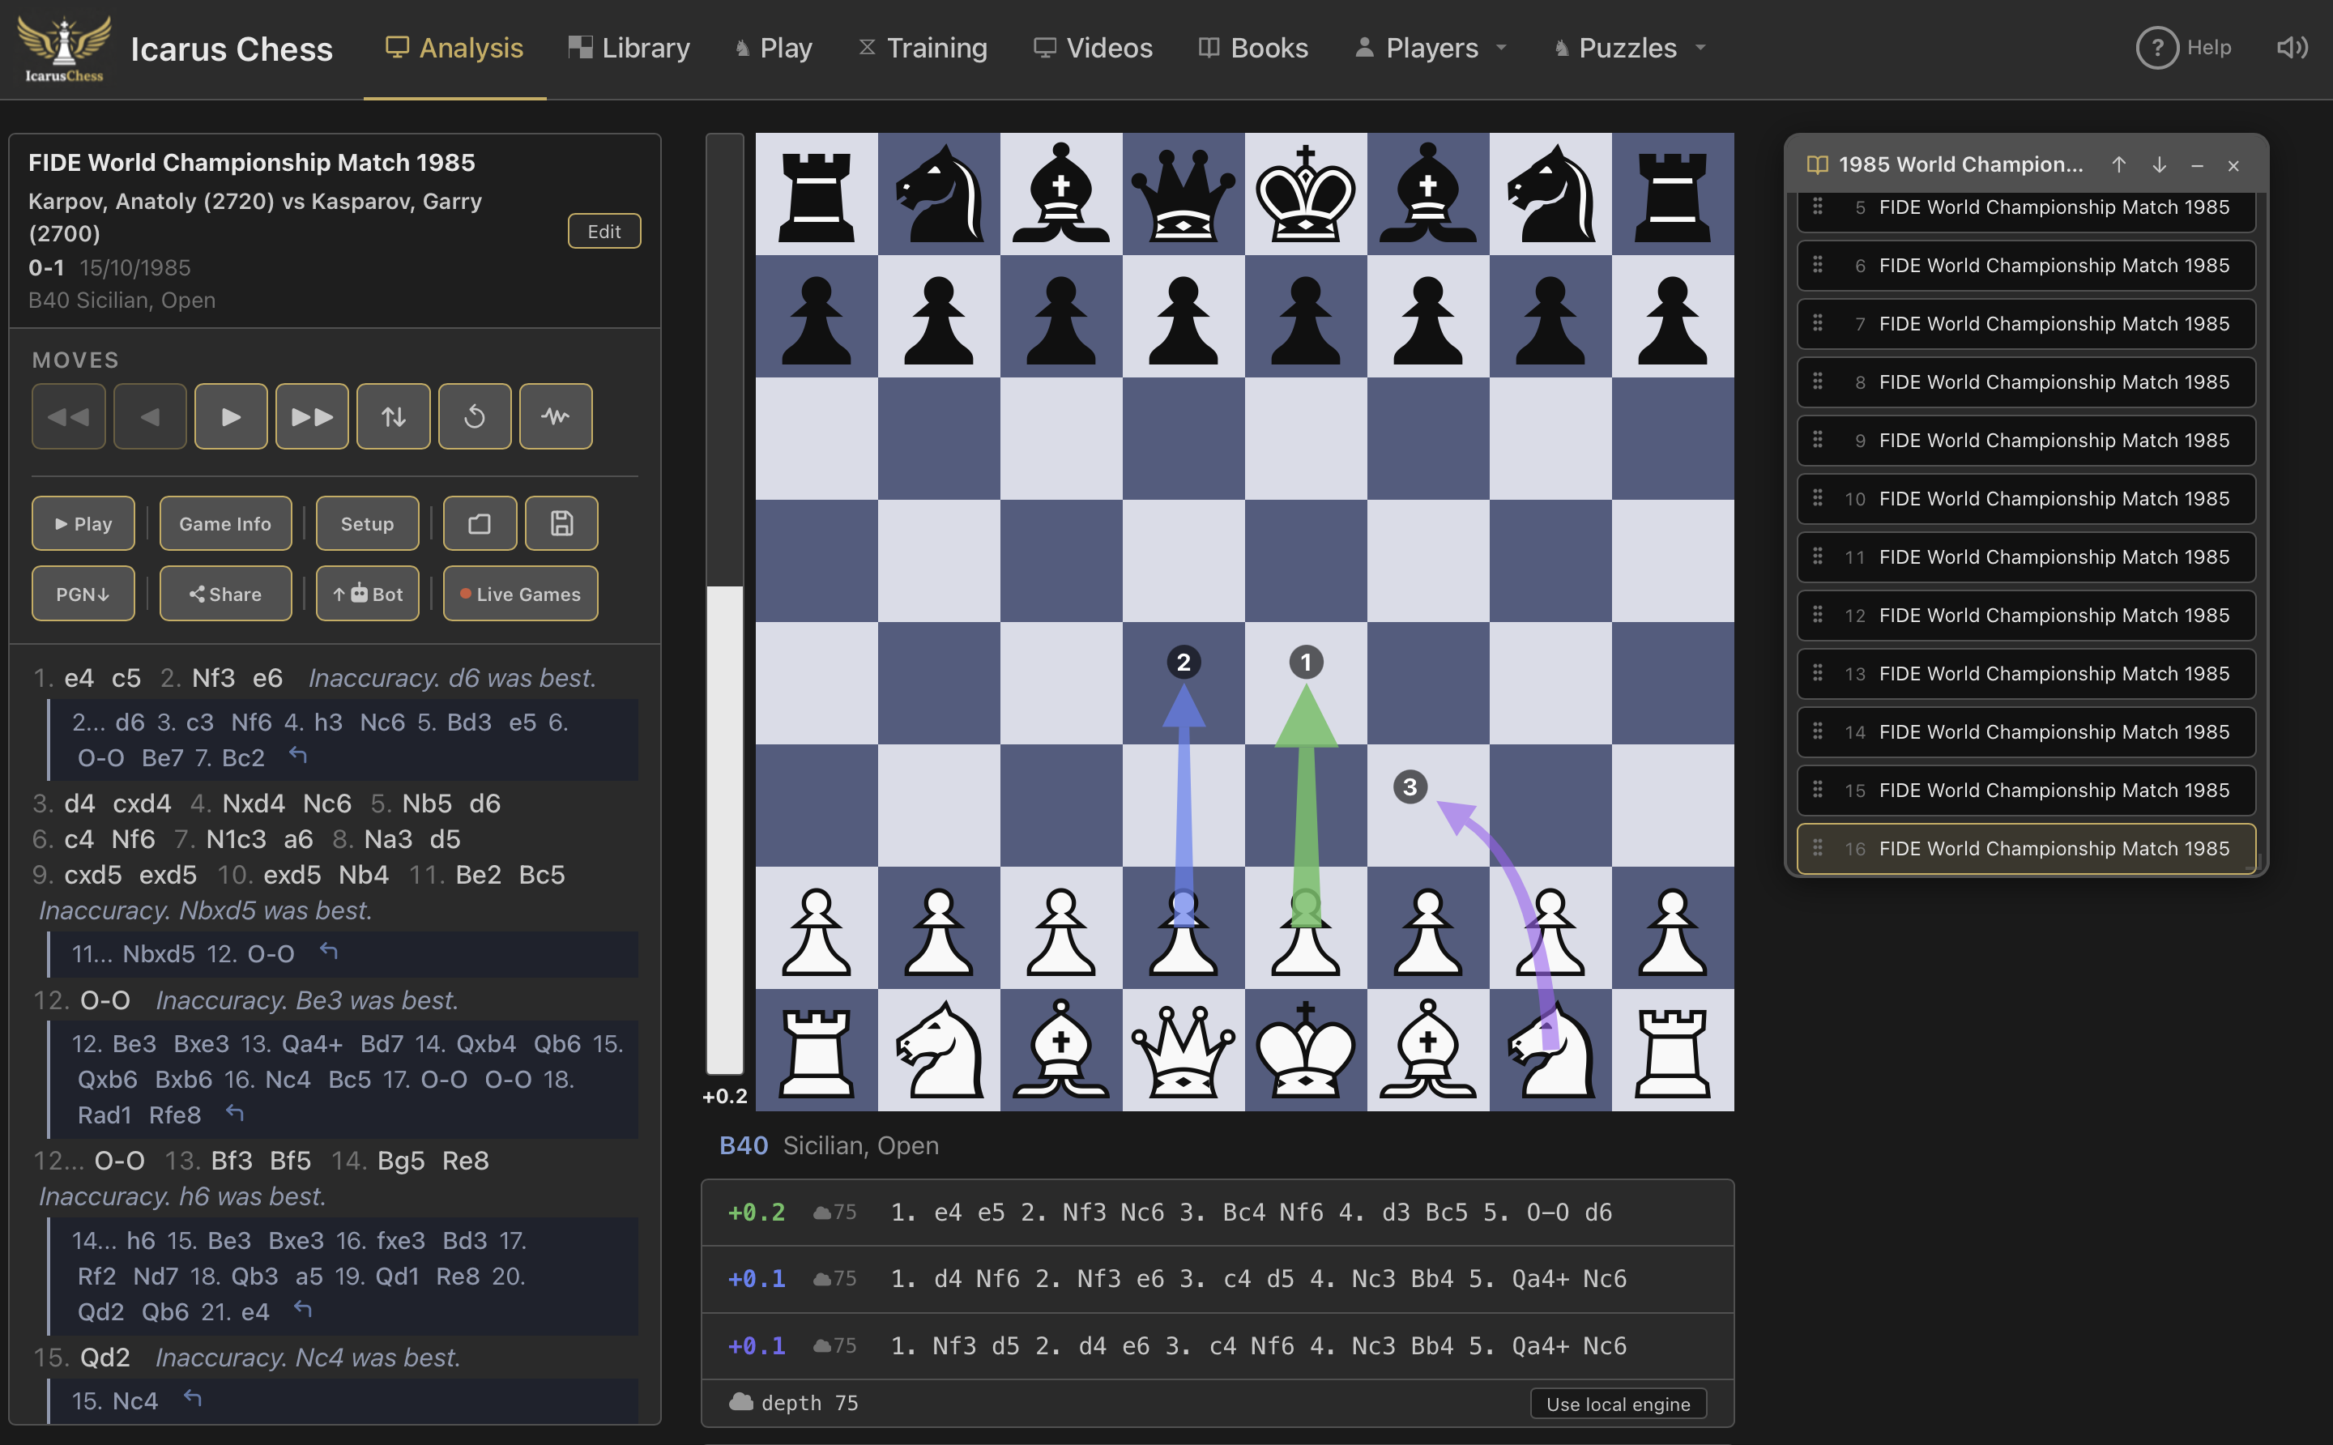Click the save game floppy icon
2333x1445 pixels.
(562, 524)
